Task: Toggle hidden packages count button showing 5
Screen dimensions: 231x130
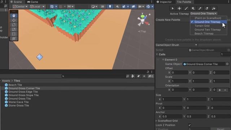Action: tap(151, 76)
